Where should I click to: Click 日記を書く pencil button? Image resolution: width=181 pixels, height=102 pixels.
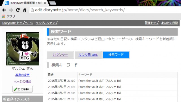(23, 89)
